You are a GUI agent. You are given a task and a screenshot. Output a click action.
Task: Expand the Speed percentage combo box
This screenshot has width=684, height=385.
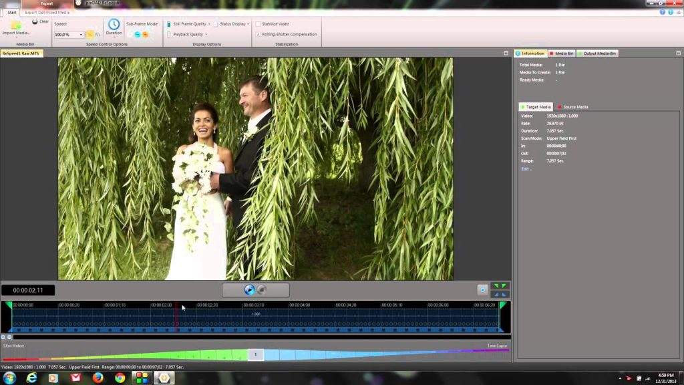[x=81, y=35]
